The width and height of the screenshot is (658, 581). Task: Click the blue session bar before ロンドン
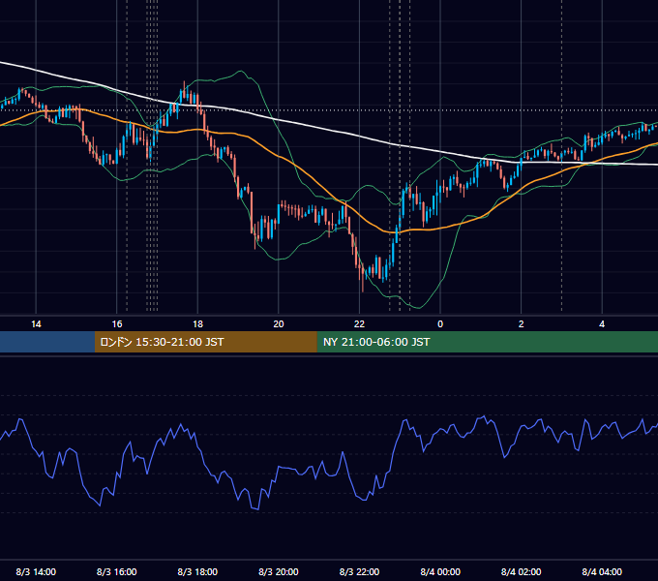[x=47, y=342]
